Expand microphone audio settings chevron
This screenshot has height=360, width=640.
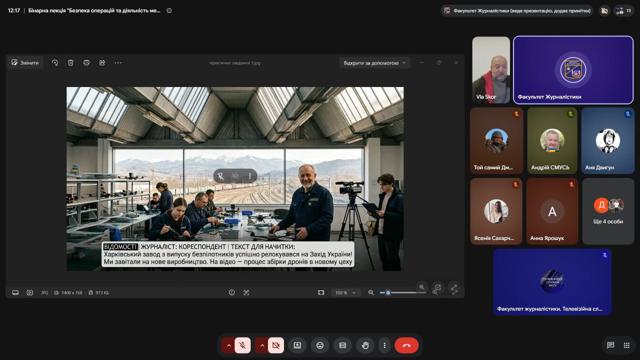[229, 345]
